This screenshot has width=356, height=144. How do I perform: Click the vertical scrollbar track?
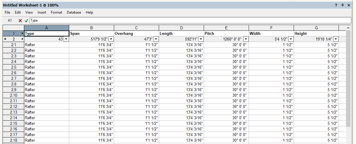(348, 89)
